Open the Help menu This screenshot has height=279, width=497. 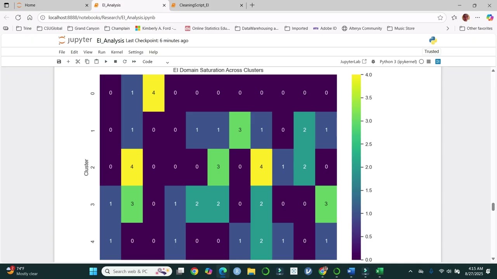[x=153, y=52]
